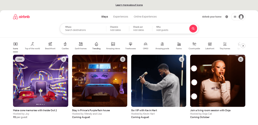Viewport: 258px width, 125px height.
Task: Select the Trending category
Action: pos(96,46)
